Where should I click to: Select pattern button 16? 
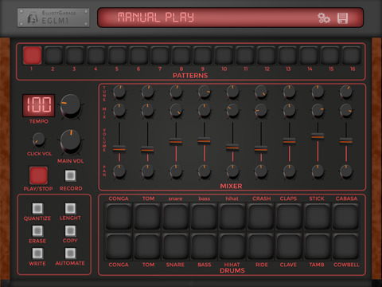pyautogui.click(x=351, y=55)
